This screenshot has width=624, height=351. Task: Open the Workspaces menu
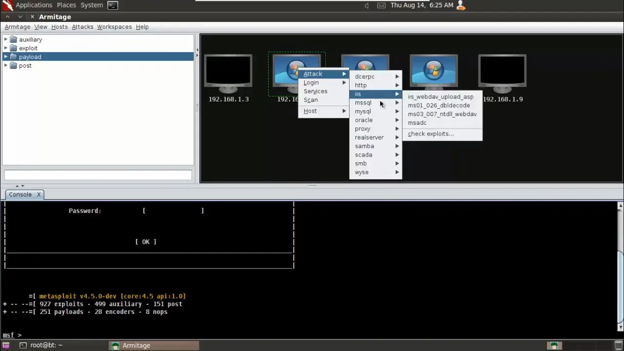(x=114, y=27)
